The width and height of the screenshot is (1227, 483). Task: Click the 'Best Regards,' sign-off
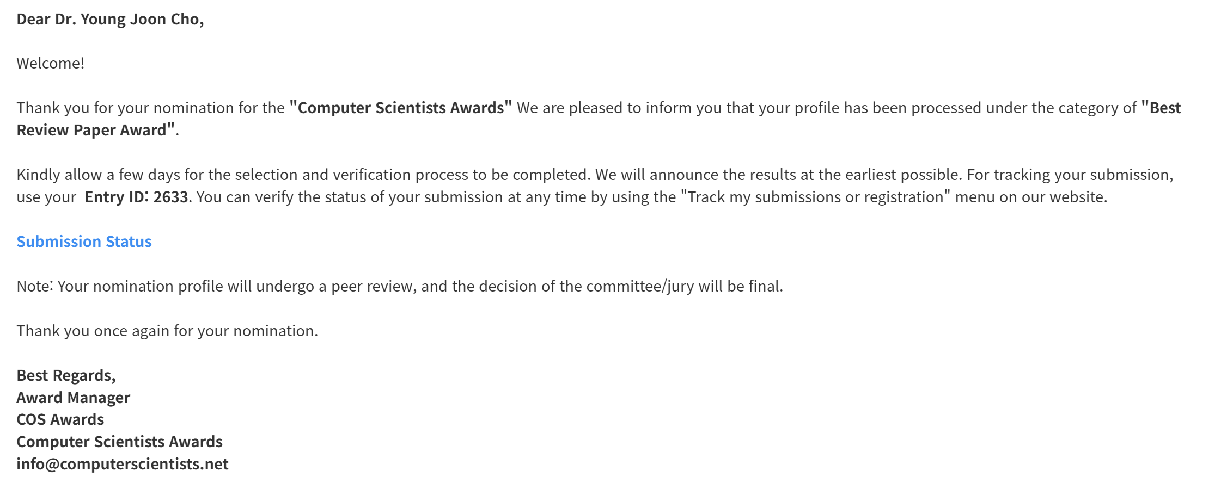point(66,375)
